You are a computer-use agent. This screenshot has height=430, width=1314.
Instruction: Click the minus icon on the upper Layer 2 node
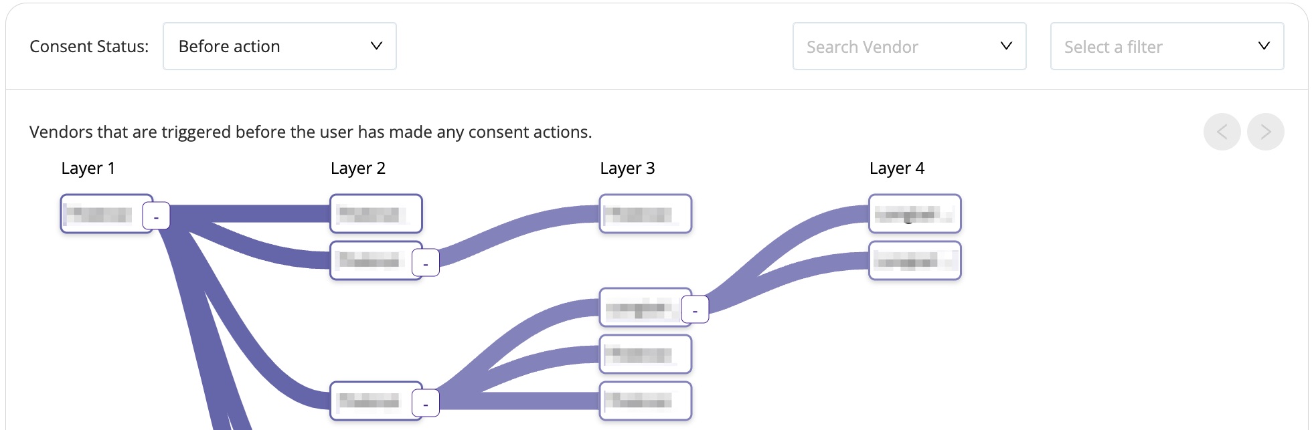tap(426, 261)
